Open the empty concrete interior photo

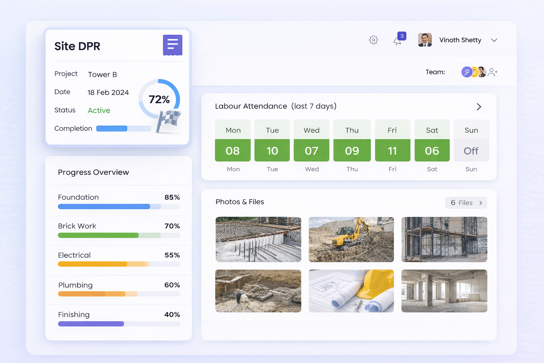444,291
